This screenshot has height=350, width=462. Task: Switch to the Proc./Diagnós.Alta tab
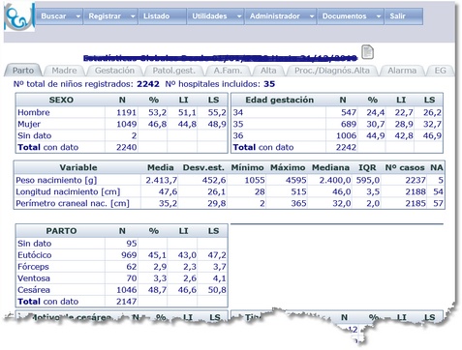coord(332,71)
